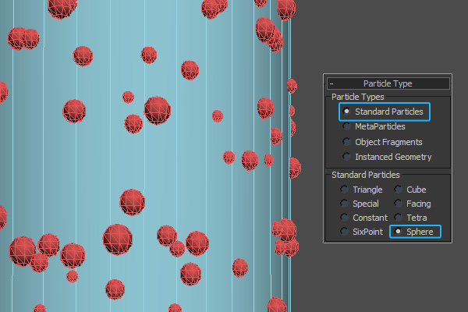Image resolution: width=468 pixels, height=312 pixels.
Task: Choose the MetaParticles particle type
Action: tap(347, 127)
